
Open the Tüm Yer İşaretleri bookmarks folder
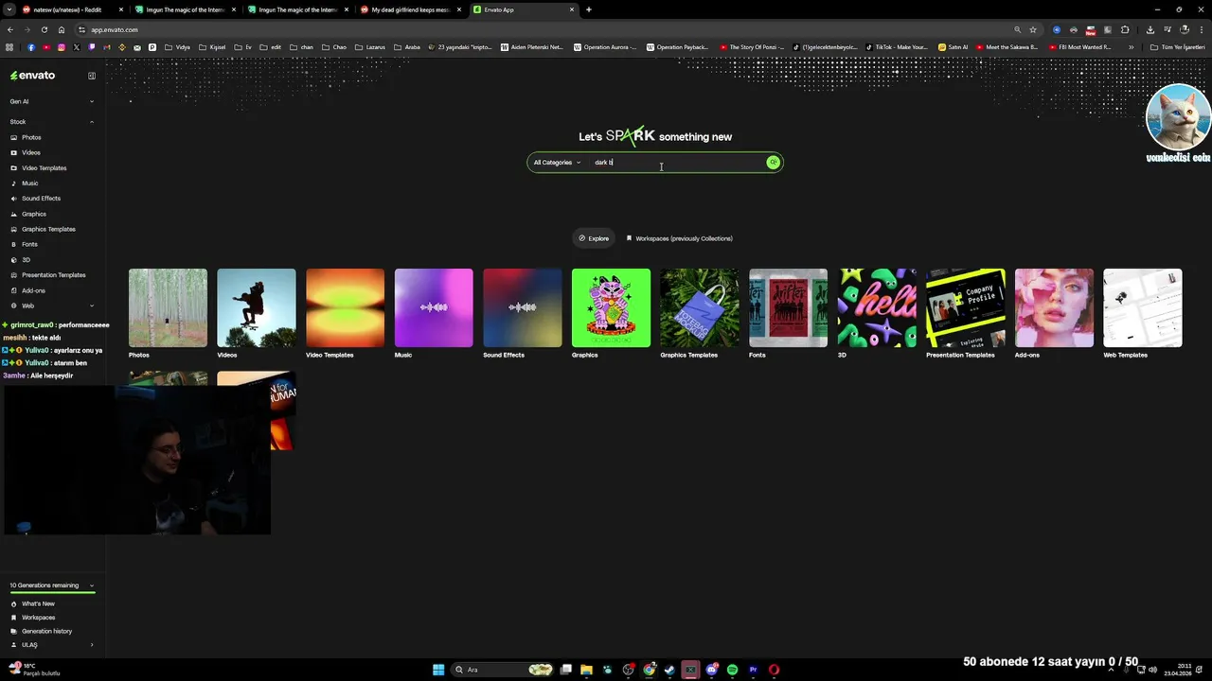tap(1177, 47)
